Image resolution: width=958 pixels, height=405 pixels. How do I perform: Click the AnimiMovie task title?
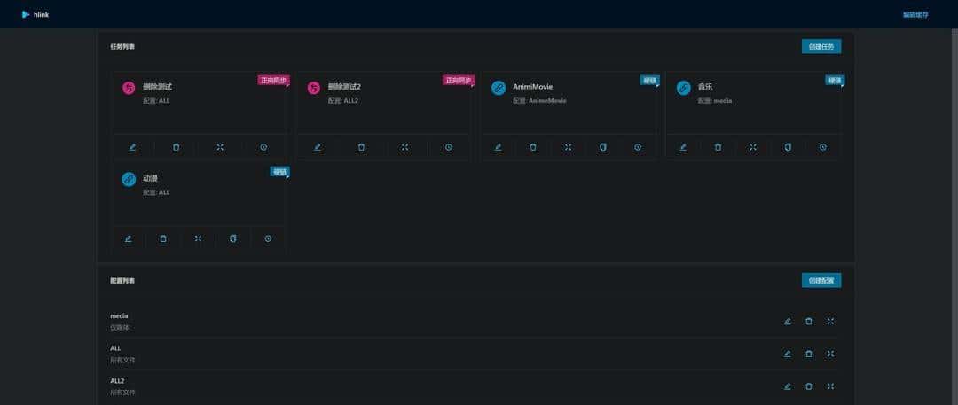[x=533, y=87]
